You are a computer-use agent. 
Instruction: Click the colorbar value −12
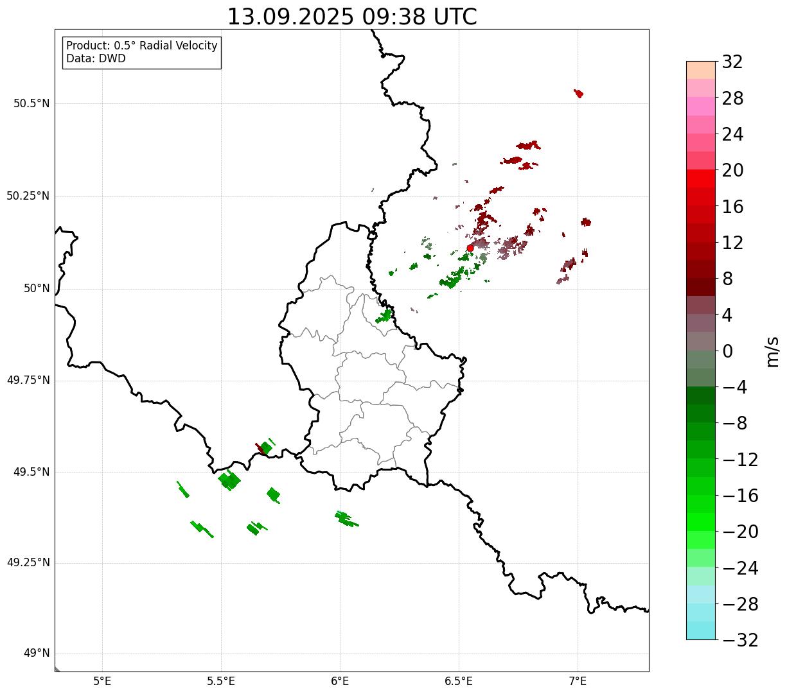(x=740, y=460)
